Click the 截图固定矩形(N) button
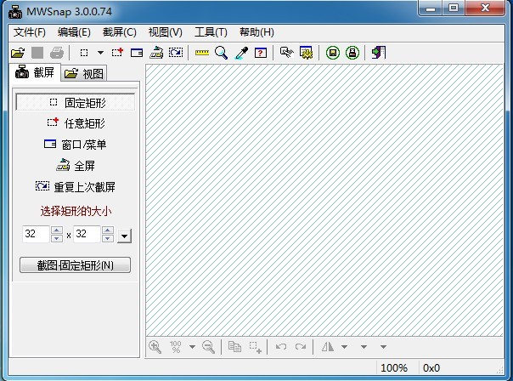The height and width of the screenshot is (381, 513). pyautogui.click(x=76, y=265)
